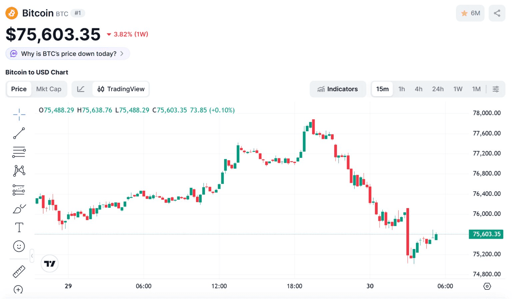Expand the 'Why is BTC's price down today?' prompt
The width and height of the screenshot is (512, 299).
(68, 54)
